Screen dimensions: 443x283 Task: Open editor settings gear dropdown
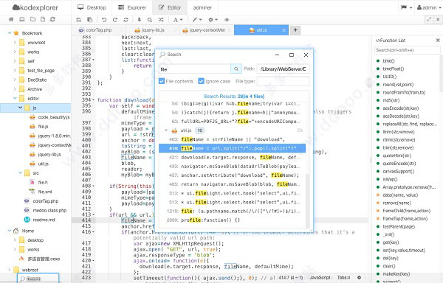(213, 20)
